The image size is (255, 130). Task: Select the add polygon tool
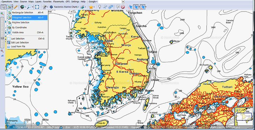click(111, 7)
